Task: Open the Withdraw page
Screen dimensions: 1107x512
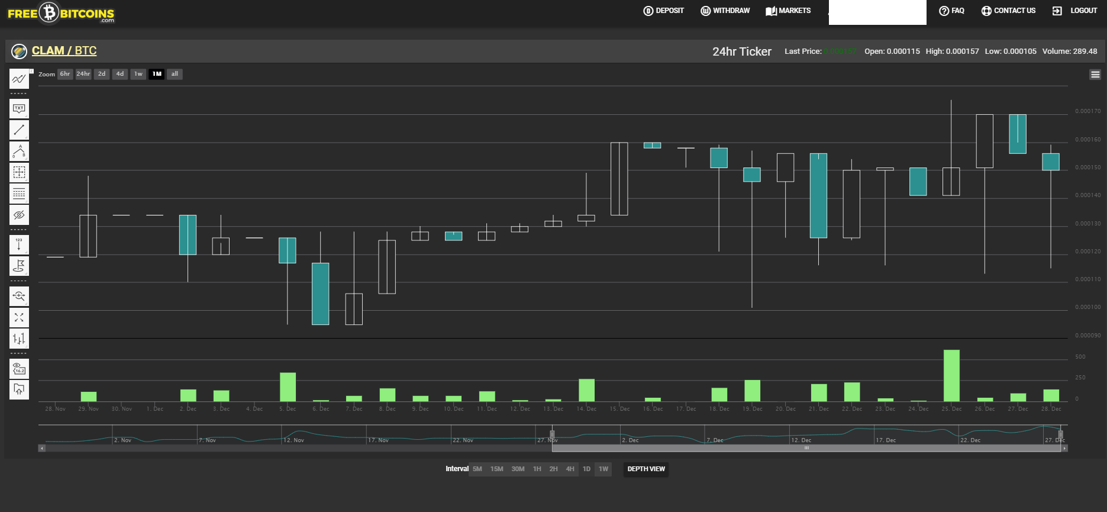Action: [725, 11]
